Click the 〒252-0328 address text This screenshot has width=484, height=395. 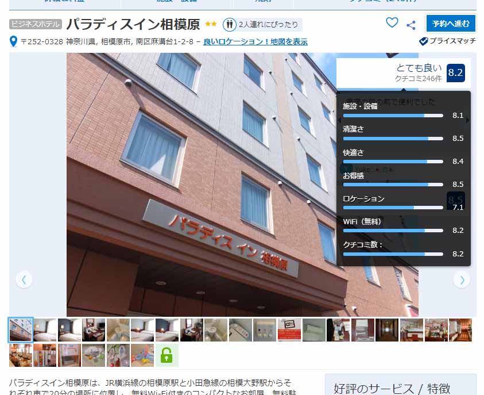point(107,42)
